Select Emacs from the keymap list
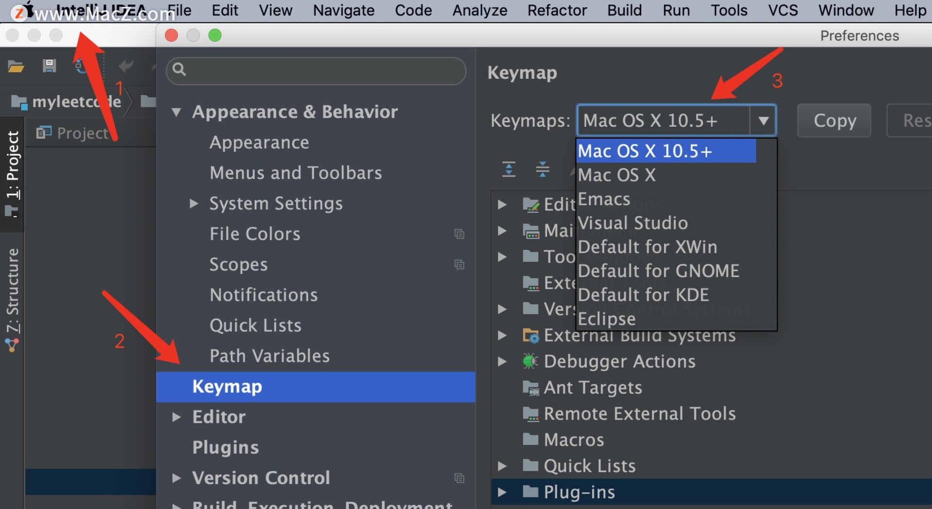This screenshot has width=932, height=509. click(603, 199)
